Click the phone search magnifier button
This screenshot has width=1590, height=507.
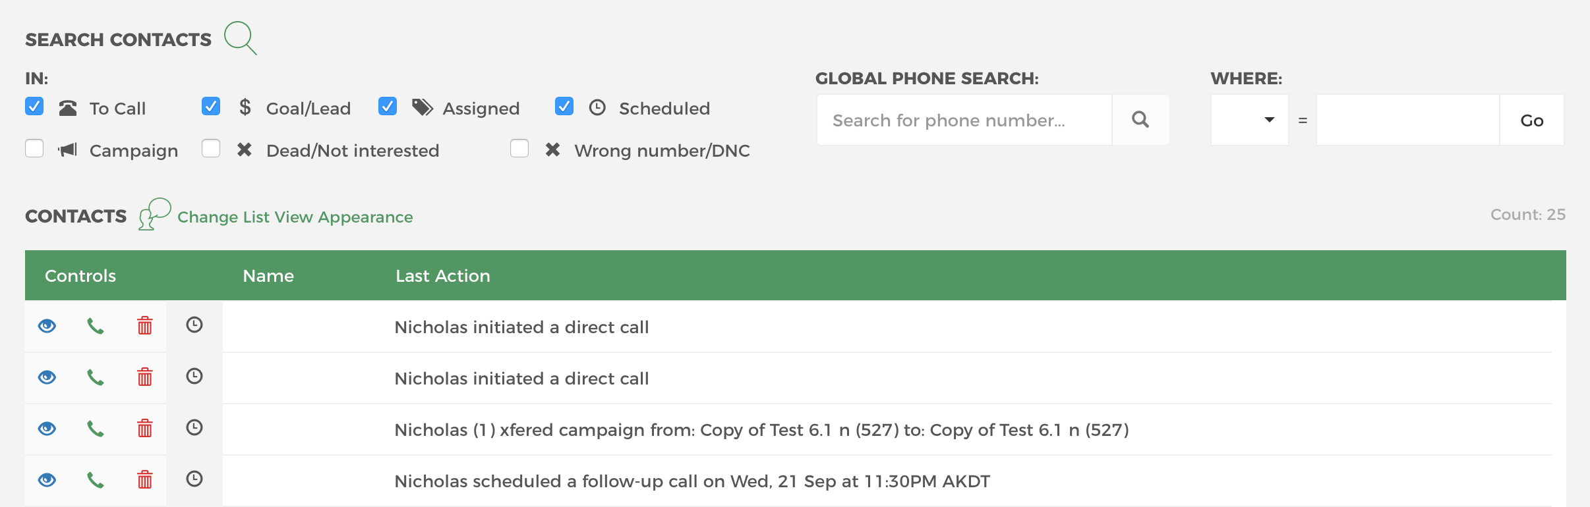[1140, 120]
